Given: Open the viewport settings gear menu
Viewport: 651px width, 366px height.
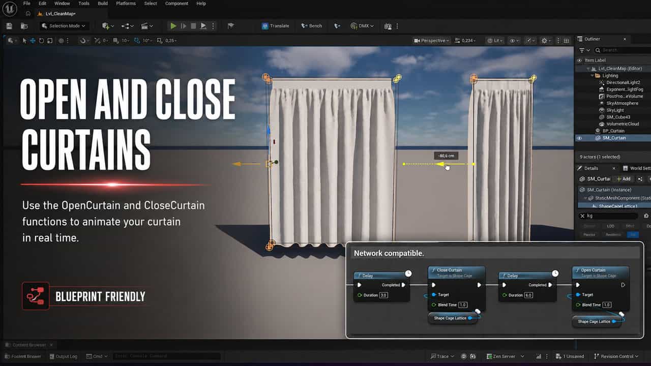Looking at the screenshot, I should coord(547,41).
